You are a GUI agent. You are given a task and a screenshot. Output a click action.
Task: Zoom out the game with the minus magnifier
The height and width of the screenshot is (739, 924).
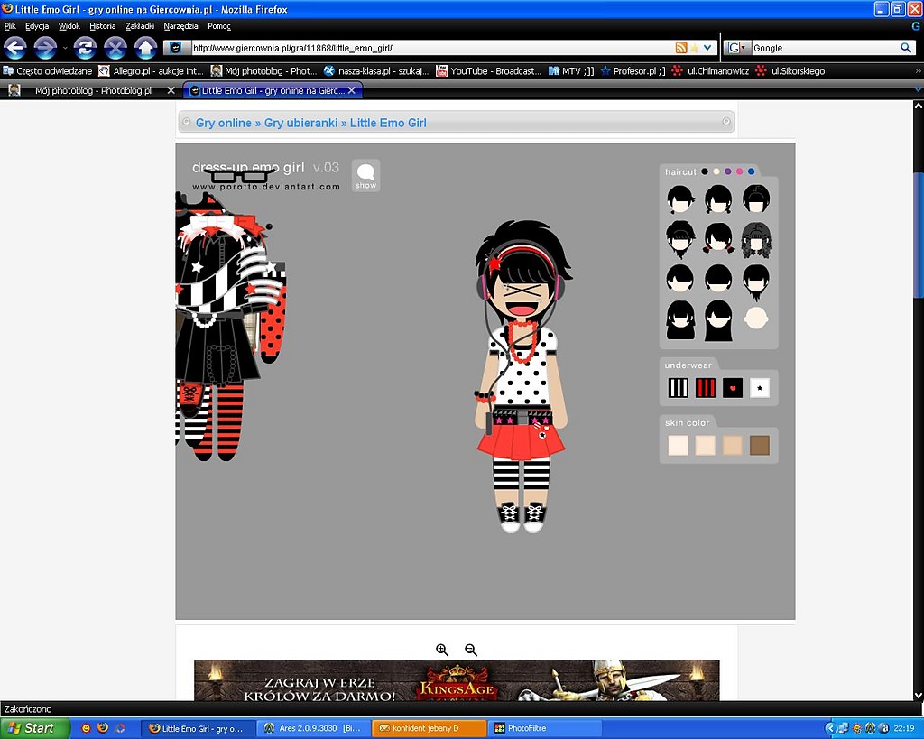pos(471,650)
